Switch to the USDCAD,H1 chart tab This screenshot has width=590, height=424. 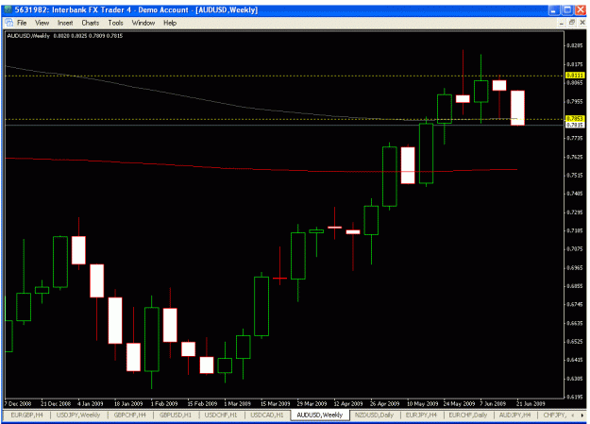tap(267, 415)
